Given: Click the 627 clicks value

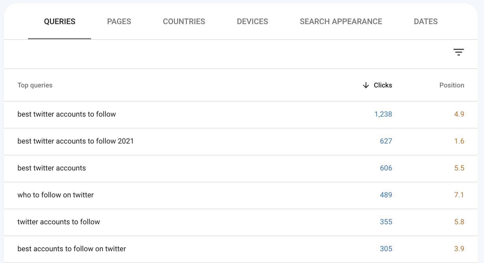Looking at the screenshot, I should click(386, 141).
